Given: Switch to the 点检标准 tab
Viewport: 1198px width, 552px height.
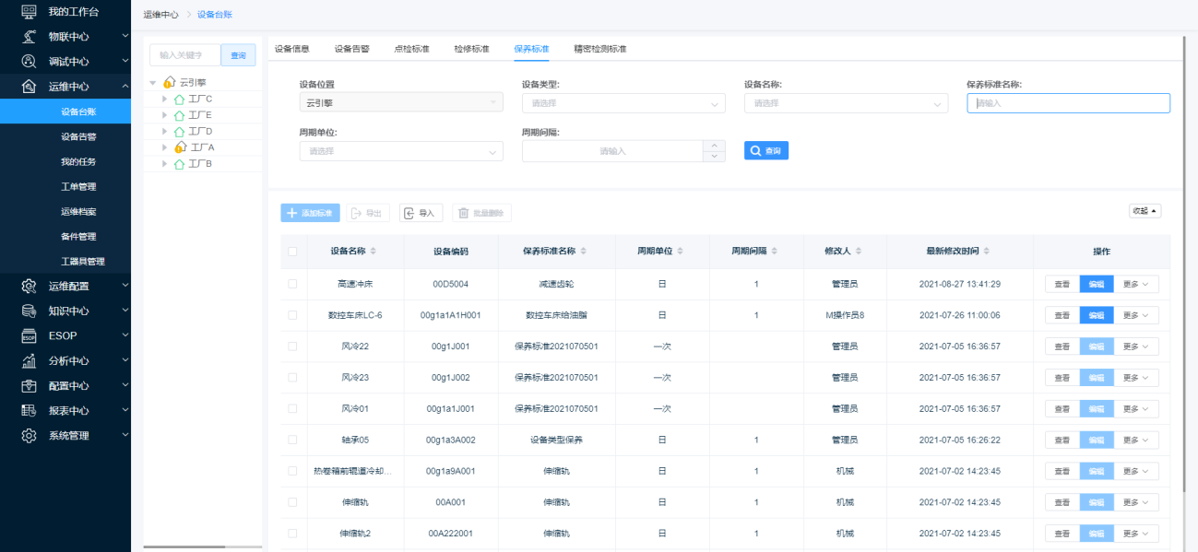Looking at the screenshot, I should click(x=411, y=49).
